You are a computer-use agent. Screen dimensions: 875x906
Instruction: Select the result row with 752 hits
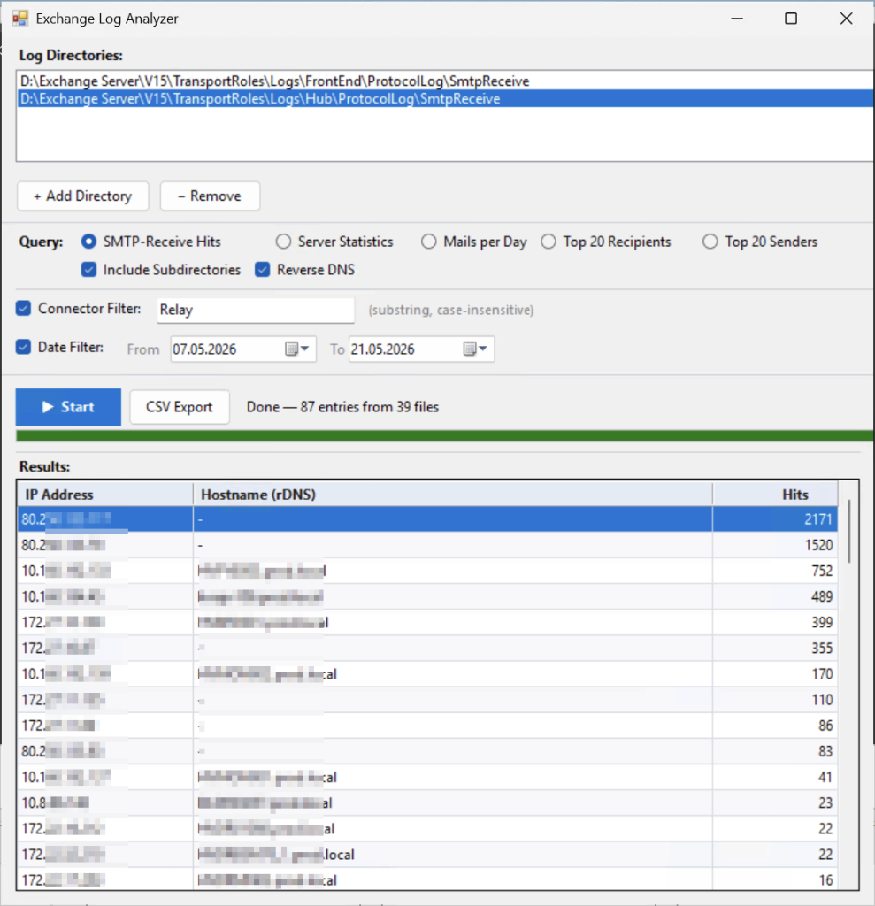[x=427, y=571]
